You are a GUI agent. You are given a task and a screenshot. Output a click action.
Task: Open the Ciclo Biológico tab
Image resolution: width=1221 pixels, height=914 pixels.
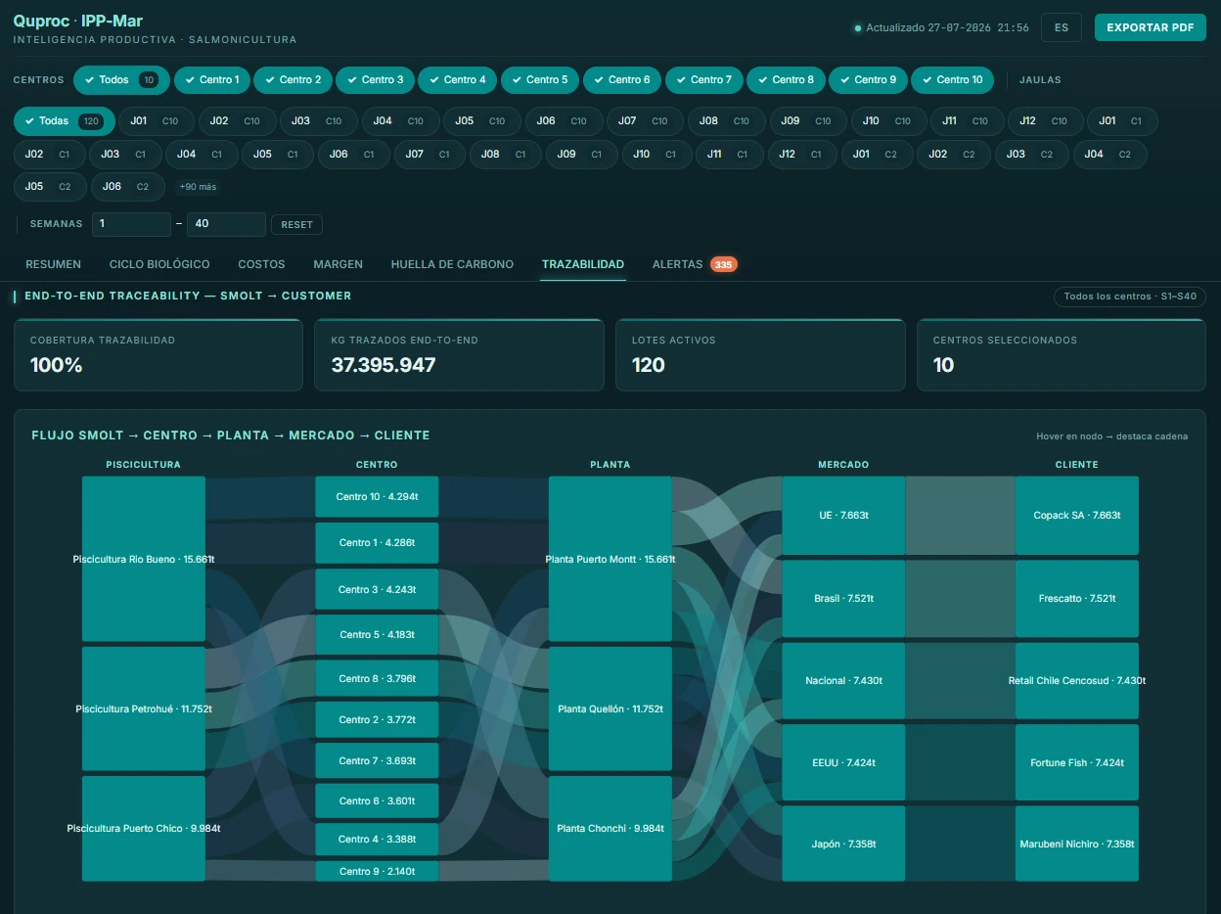click(x=159, y=264)
